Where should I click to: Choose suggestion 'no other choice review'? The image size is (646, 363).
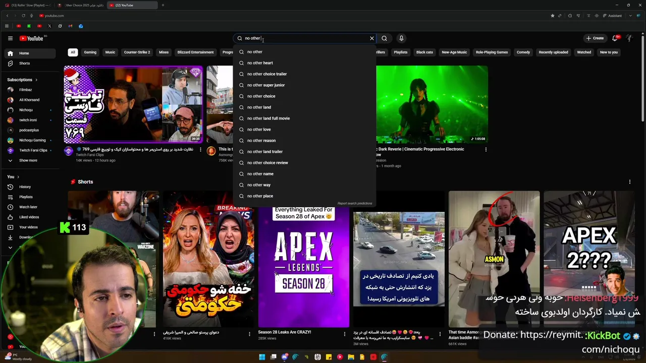point(304,163)
